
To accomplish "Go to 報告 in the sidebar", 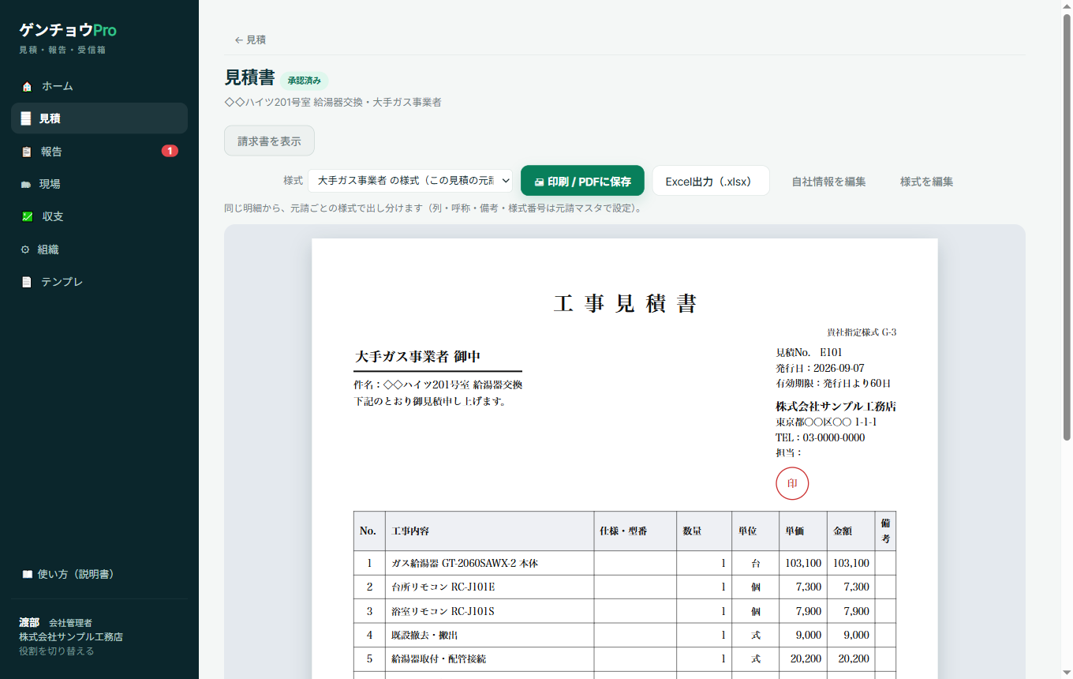I will (x=99, y=152).
